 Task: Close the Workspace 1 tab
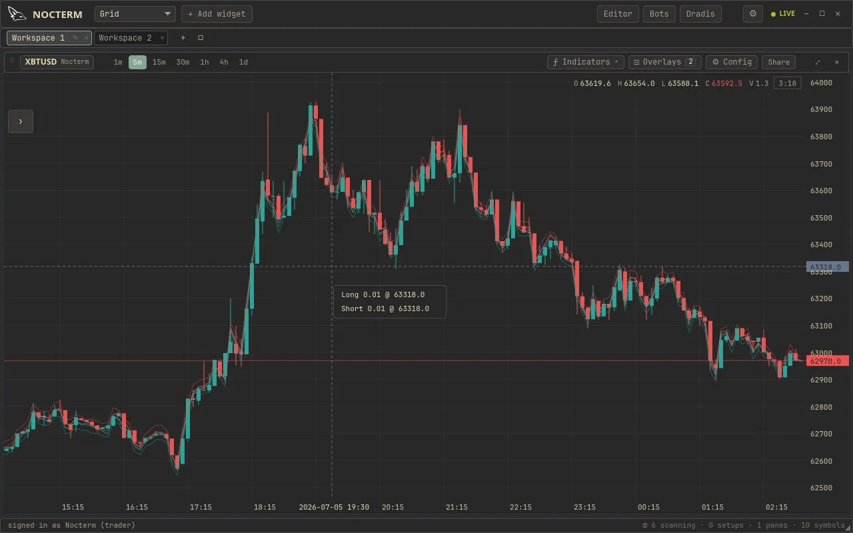pyautogui.click(x=86, y=38)
